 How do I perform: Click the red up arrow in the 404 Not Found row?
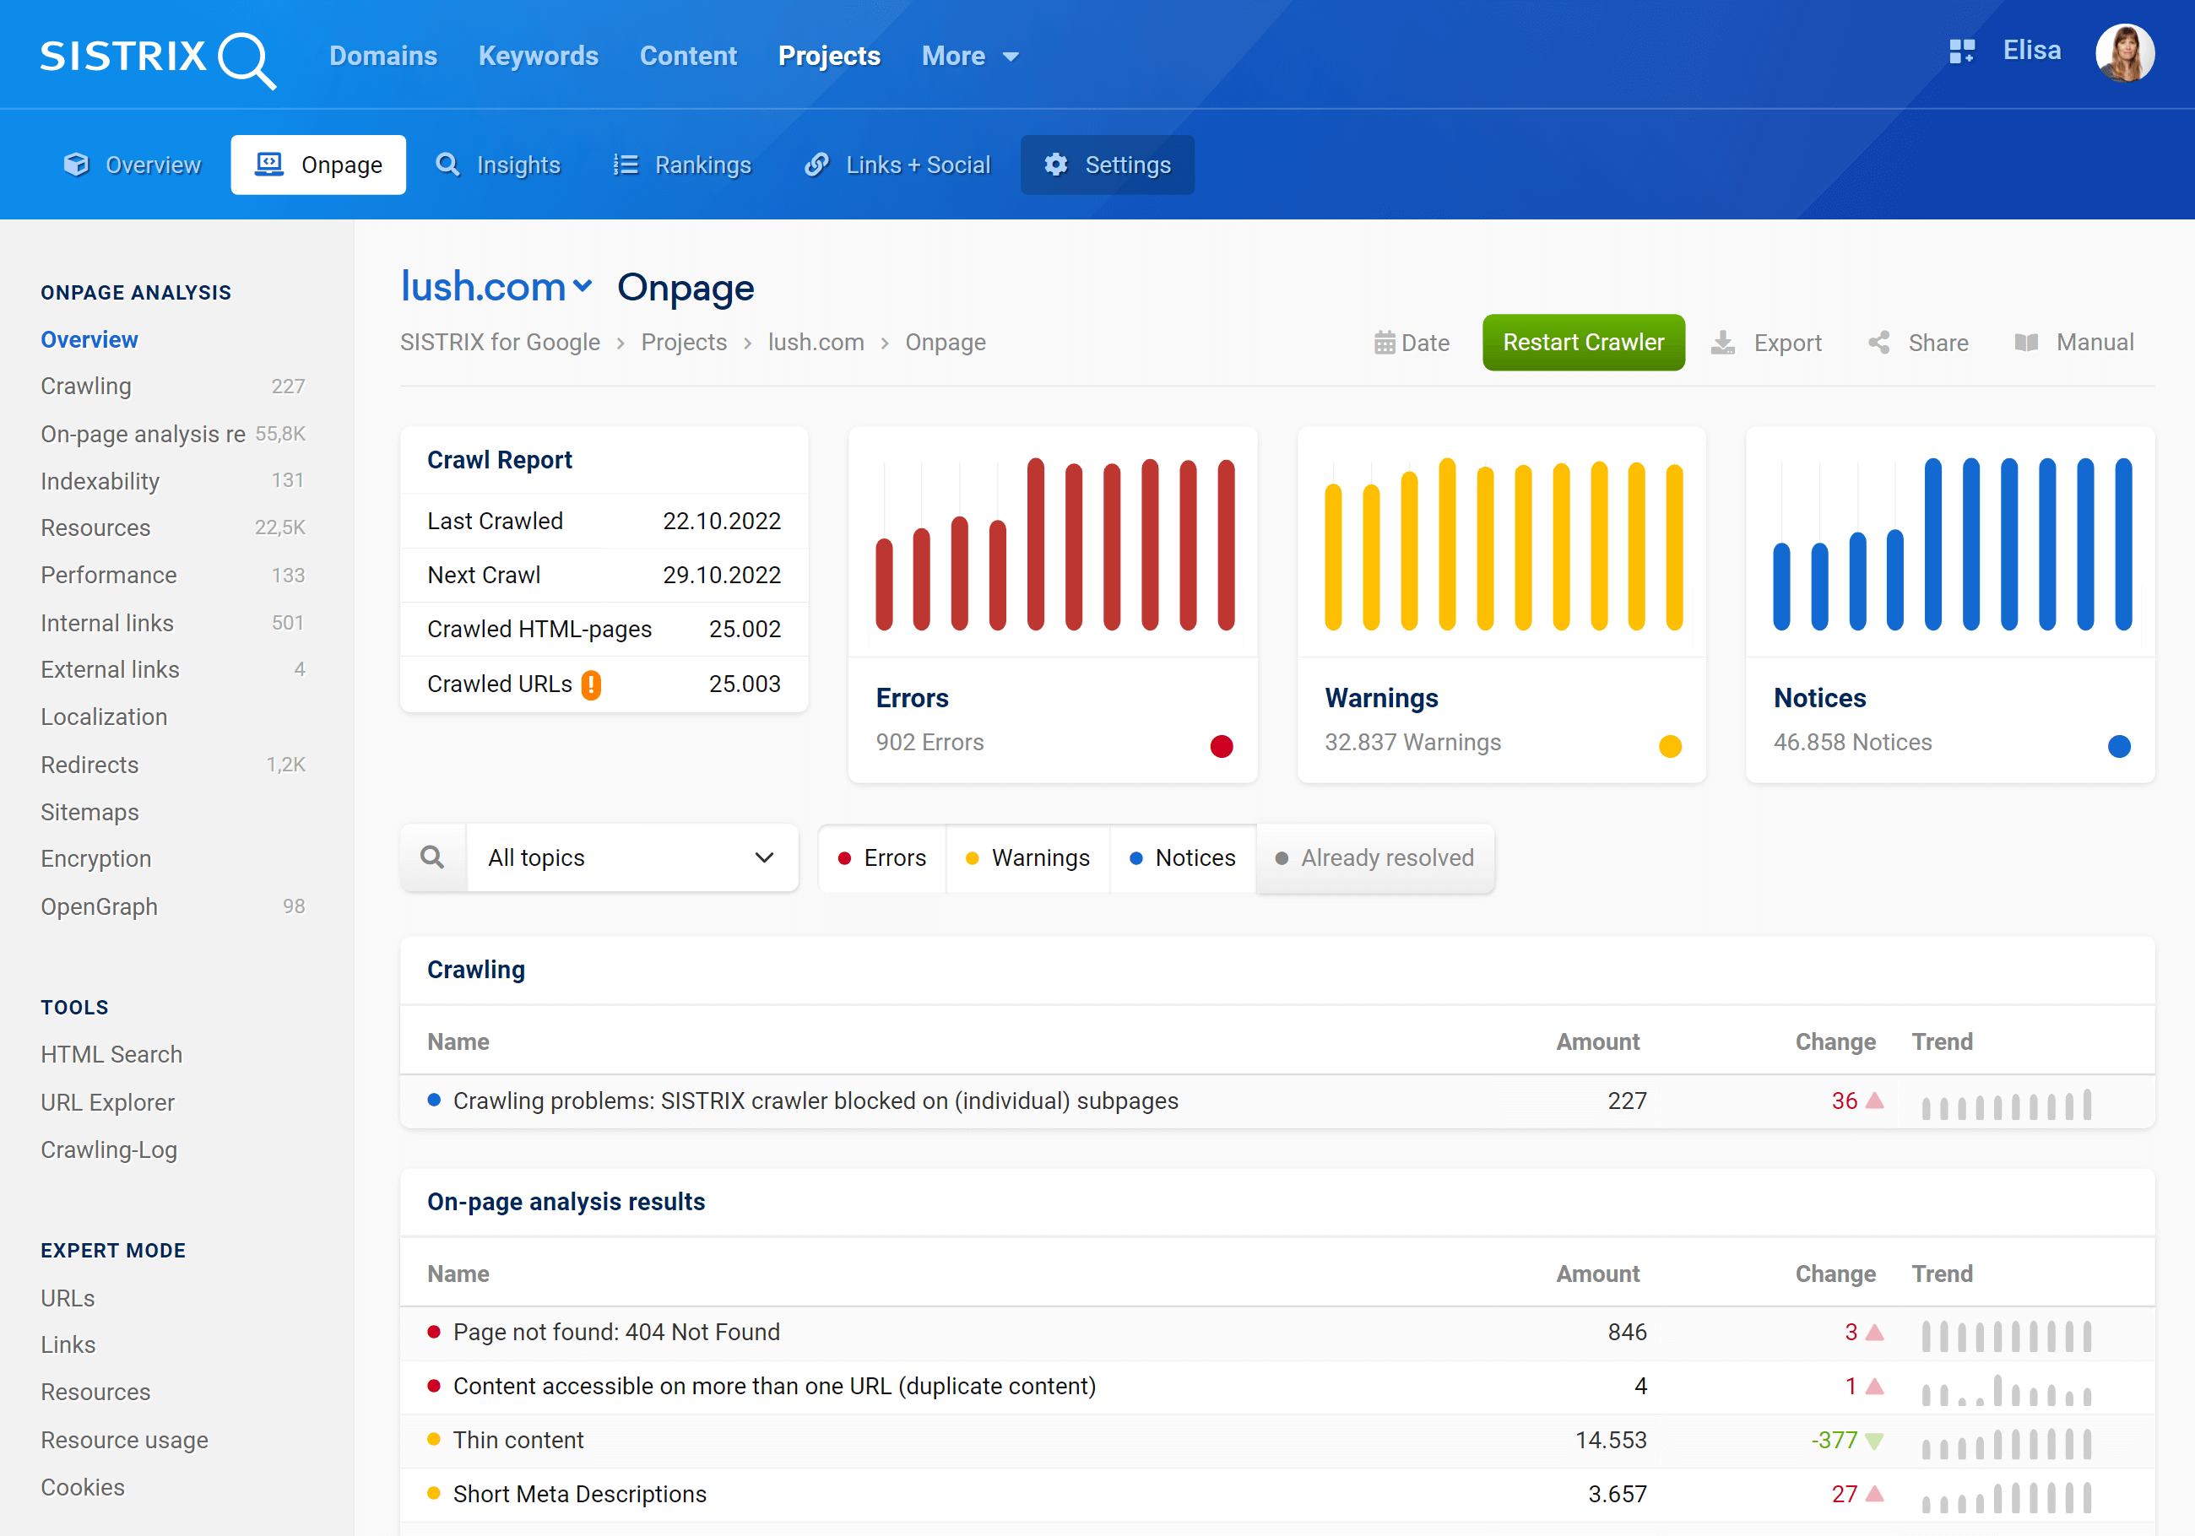point(1875,1332)
